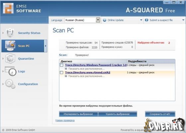
Task: Open the Configuration gears icon
Action: click(x=10, y=84)
